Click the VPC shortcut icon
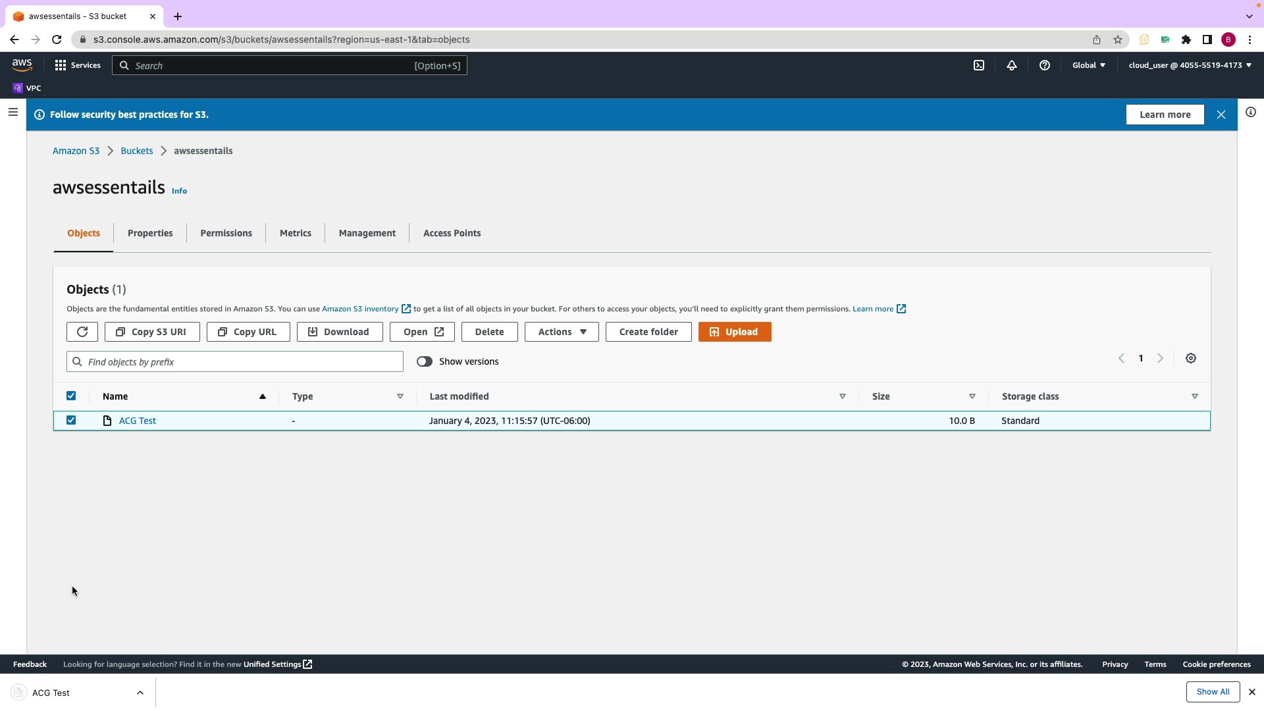The height and width of the screenshot is (711, 1264). tap(18, 88)
